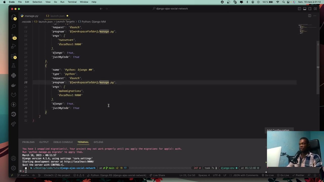Change file encoding UTF-8
Image resolution: width=324 pixels, height=182 pixels.
pyautogui.click(x=217, y=175)
